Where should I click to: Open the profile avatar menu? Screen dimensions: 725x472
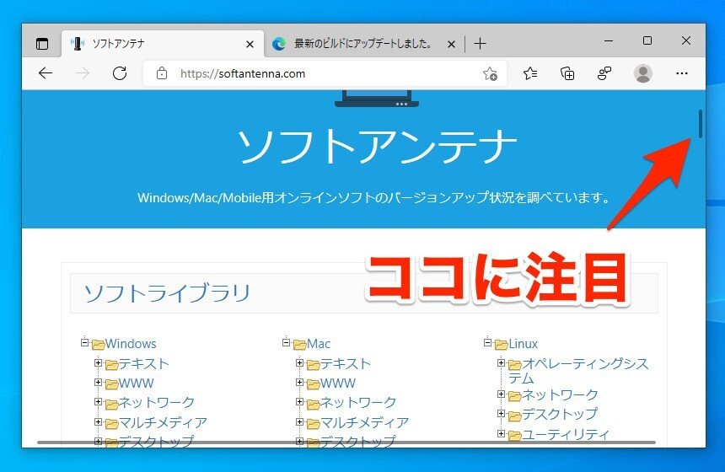click(642, 73)
